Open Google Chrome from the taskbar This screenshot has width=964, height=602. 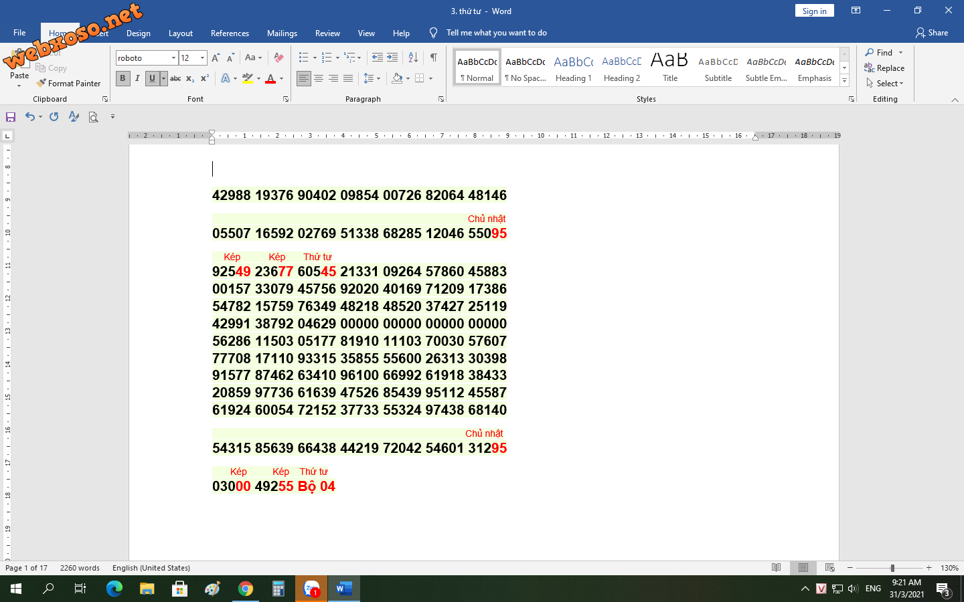click(246, 589)
